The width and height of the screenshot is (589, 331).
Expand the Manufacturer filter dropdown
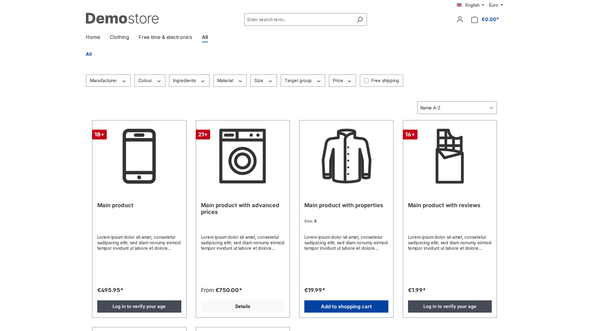click(x=108, y=81)
